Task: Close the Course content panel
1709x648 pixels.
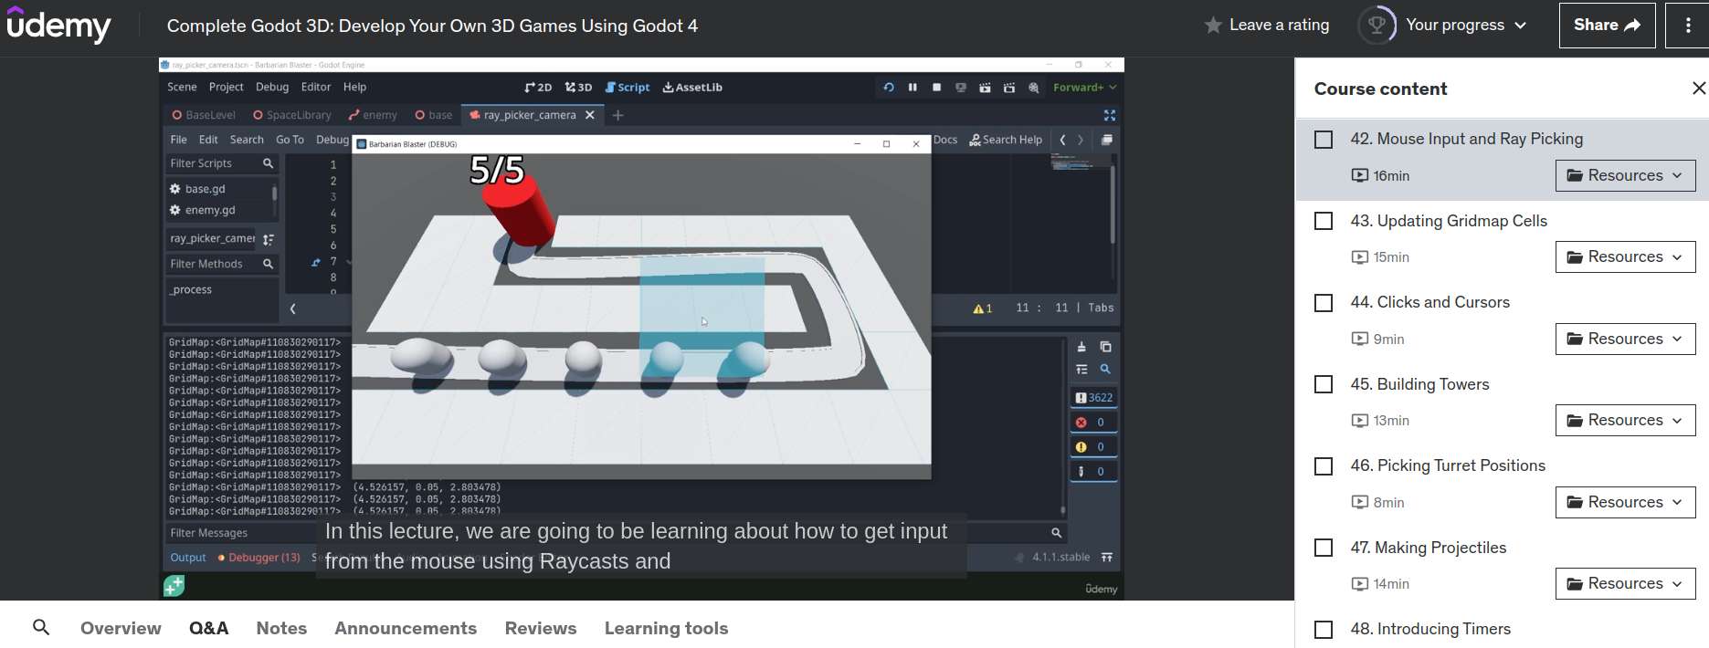Action: pos(1698,89)
